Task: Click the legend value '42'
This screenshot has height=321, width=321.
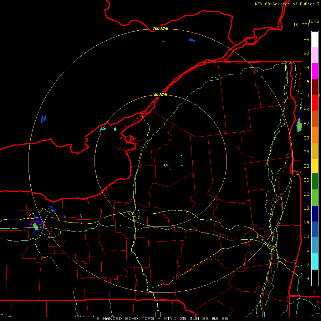Action: coord(306,124)
